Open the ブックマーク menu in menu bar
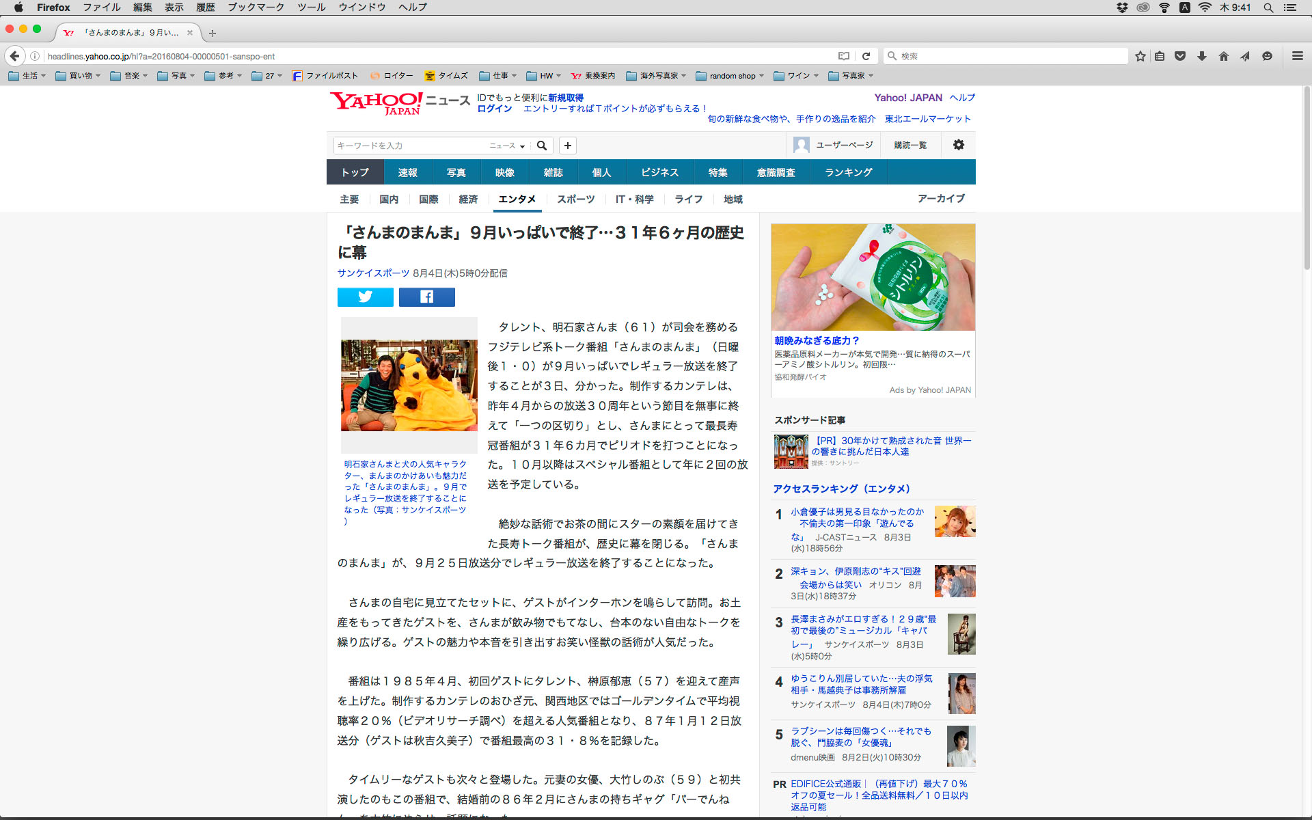1312x820 pixels. click(256, 8)
